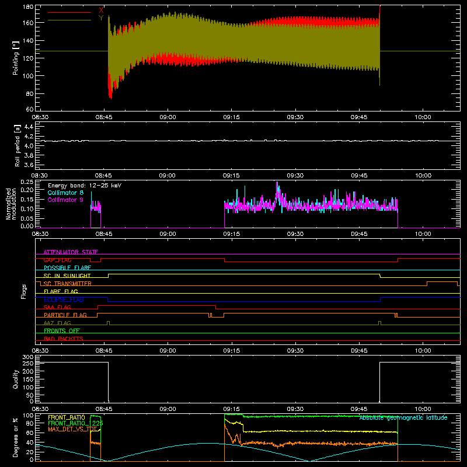Click the 'Degrees or %' axis title
467x467 pixels.
tap(16, 437)
